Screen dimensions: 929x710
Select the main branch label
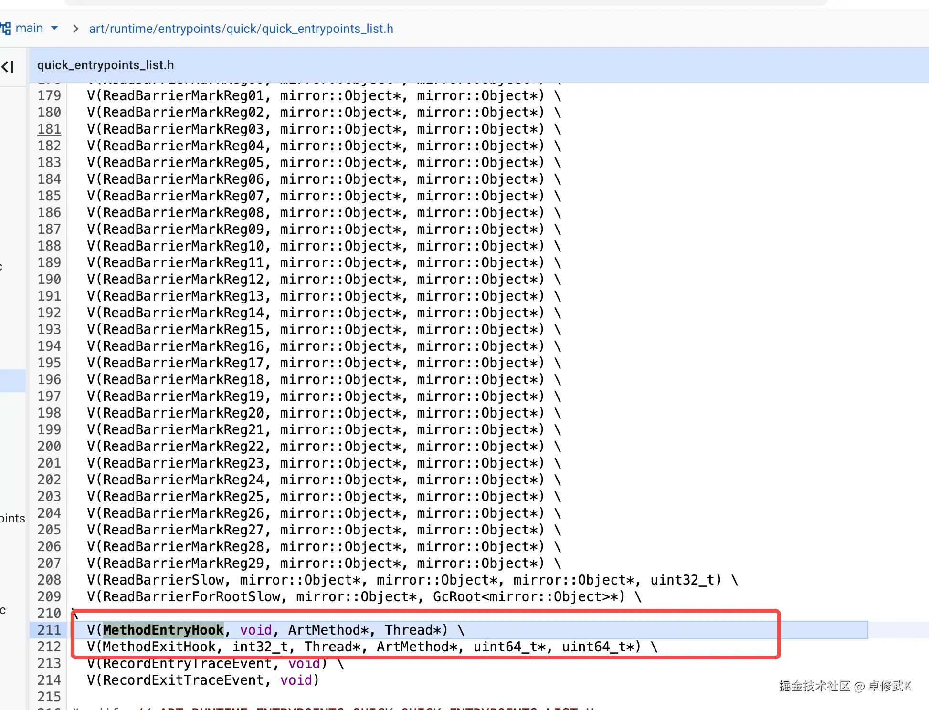[x=29, y=28]
